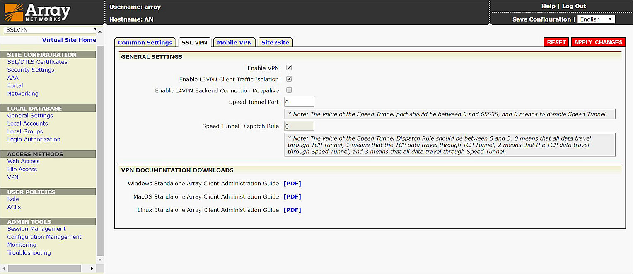This screenshot has height=274, width=633.
Task: Go to Virtual Site Home
Action: (x=69, y=40)
